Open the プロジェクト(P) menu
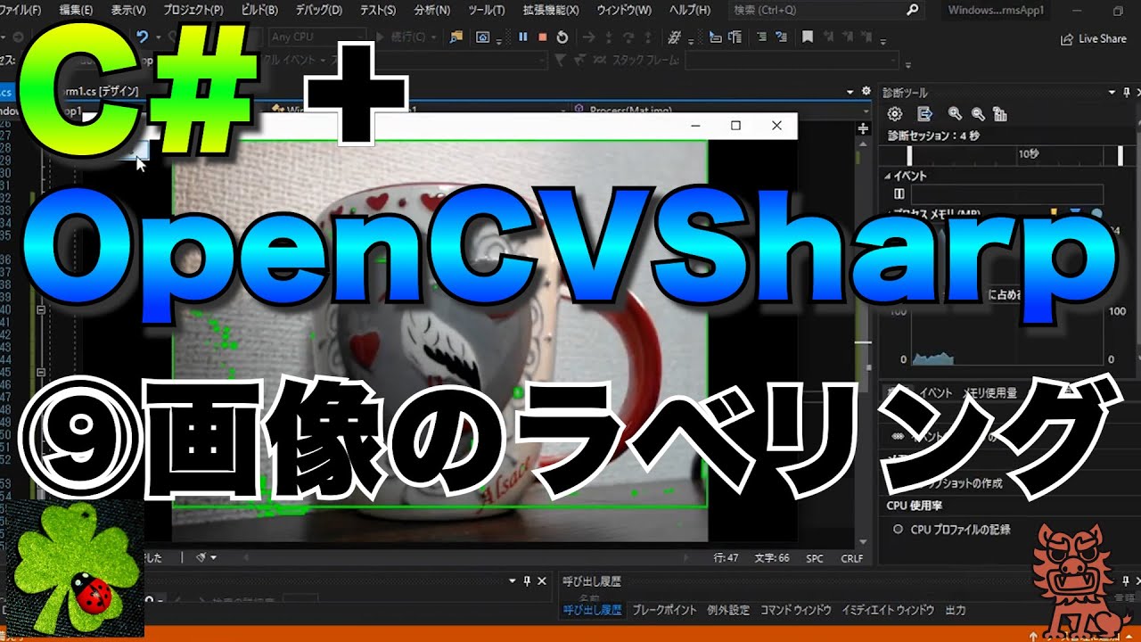This screenshot has width=1141, height=642. tap(193, 11)
